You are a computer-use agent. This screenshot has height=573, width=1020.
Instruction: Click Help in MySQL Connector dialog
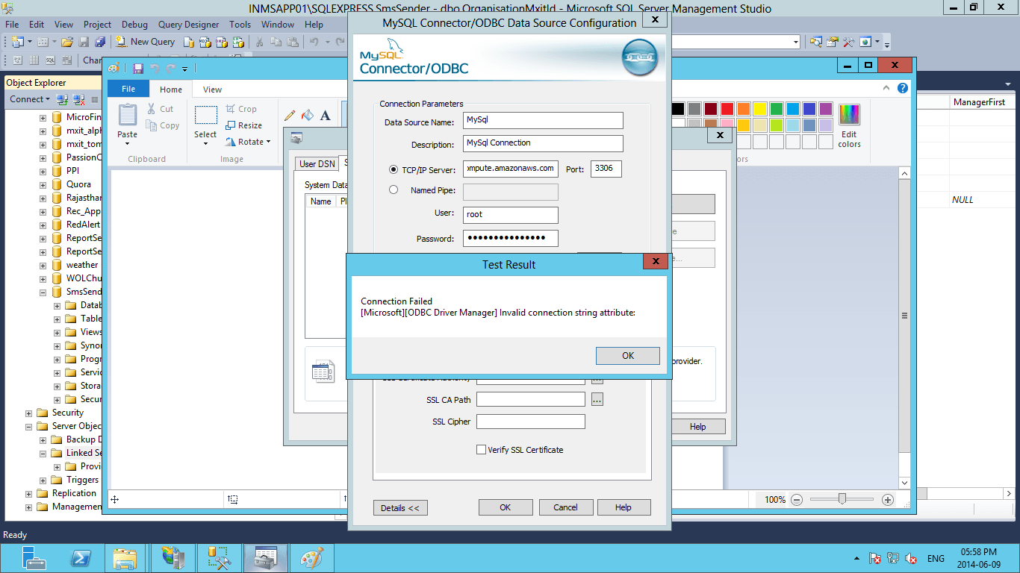tap(623, 507)
